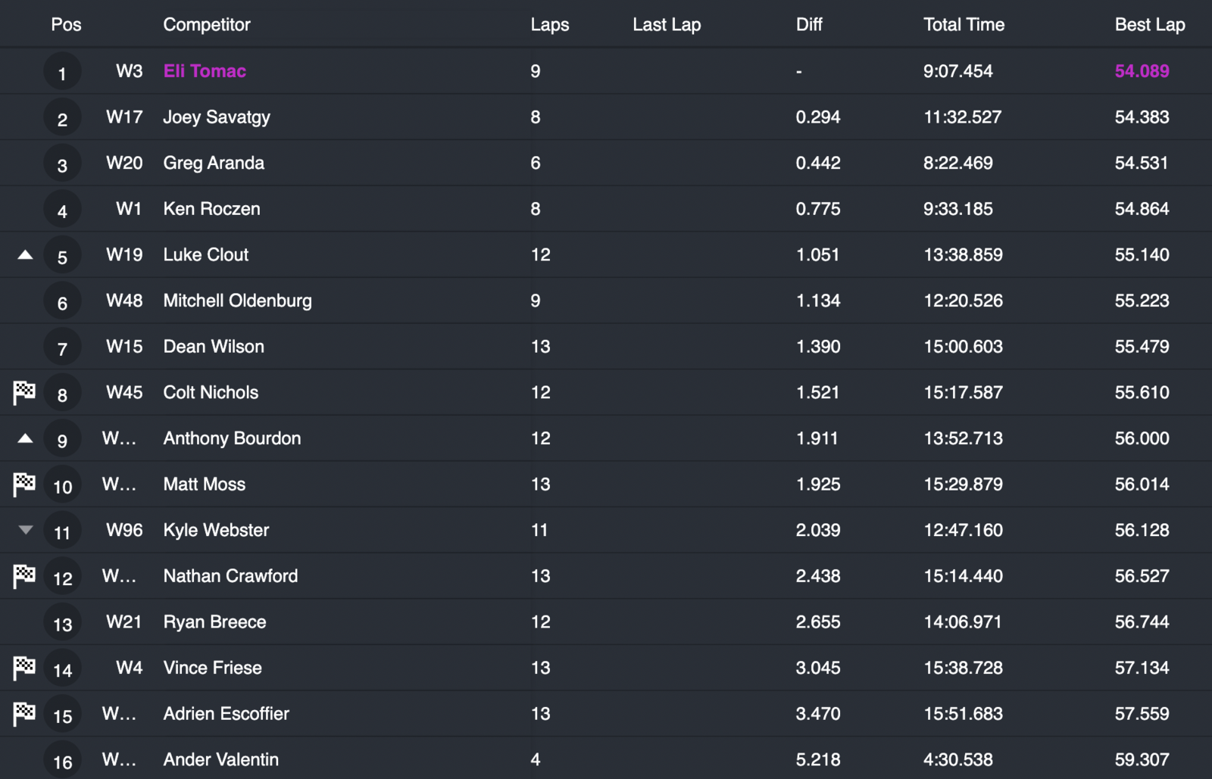Screen dimensions: 1212x779
Task: Click checkered flag icon beside Matt Moss
Action: [x=24, y=484]
